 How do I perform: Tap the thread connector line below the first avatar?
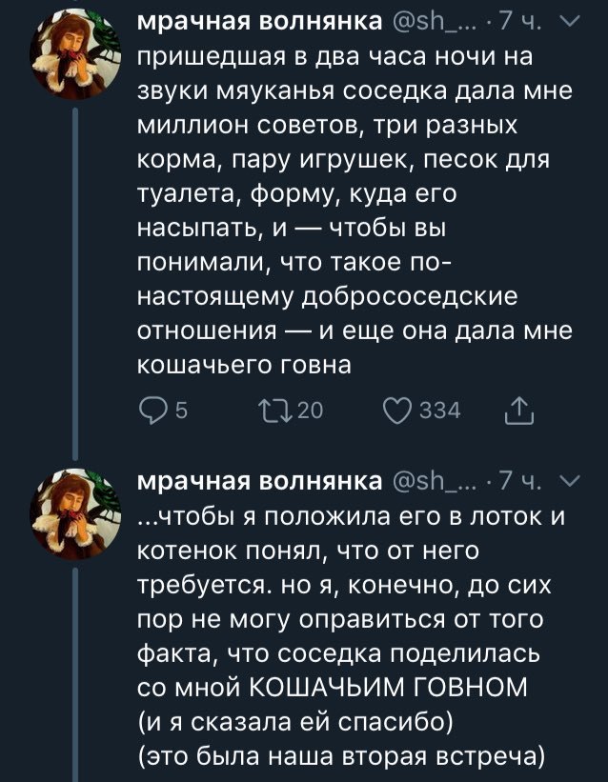[x=75, y=284]
